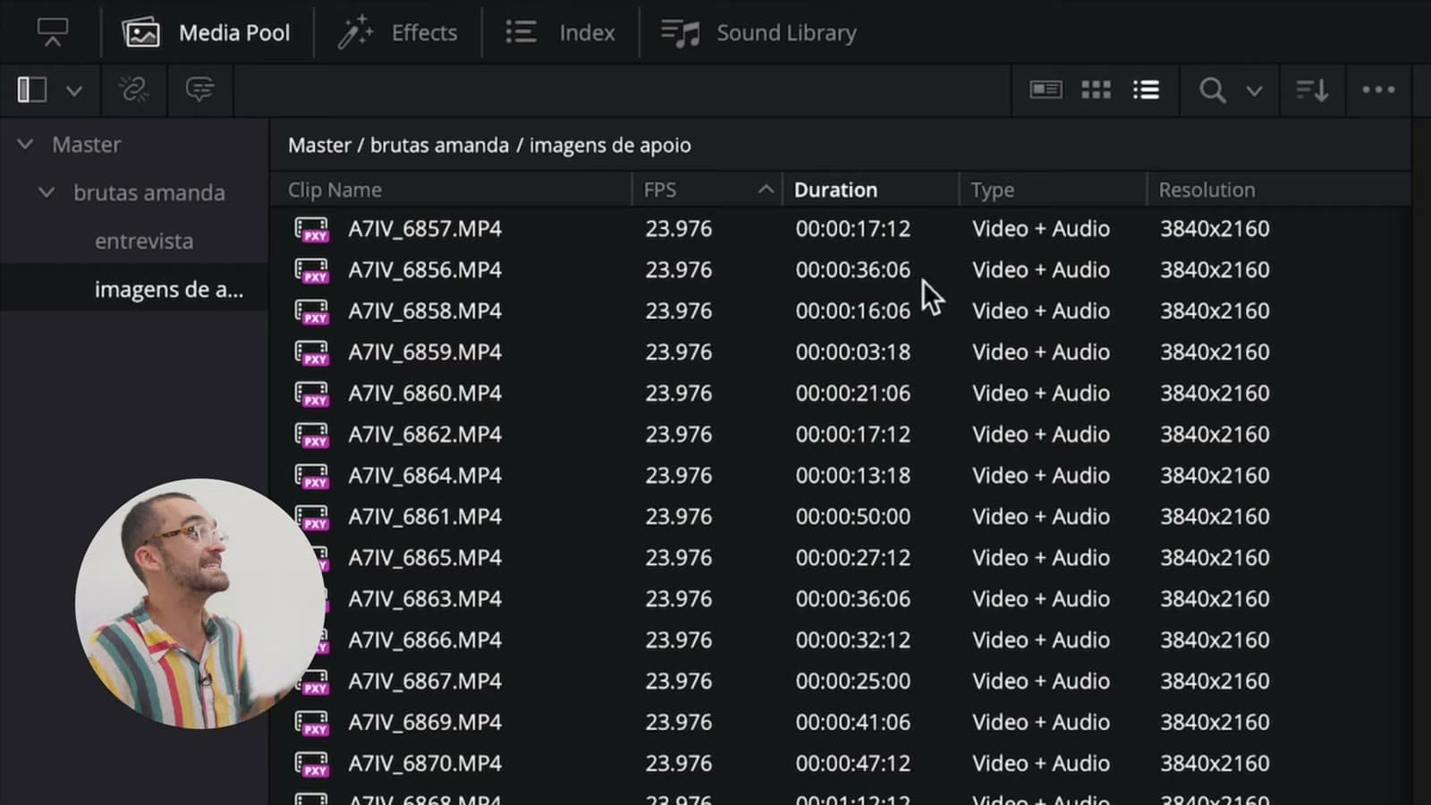Toggle the clip link icon
Image resolution: width=1431 pixels, height=805 pixels.
pyautogui.click(x=133, y=89)
